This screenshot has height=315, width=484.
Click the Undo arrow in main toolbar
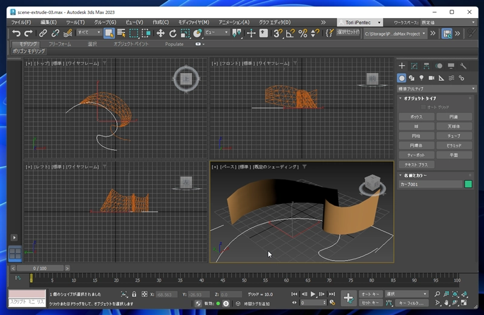(x=16, y=33)
